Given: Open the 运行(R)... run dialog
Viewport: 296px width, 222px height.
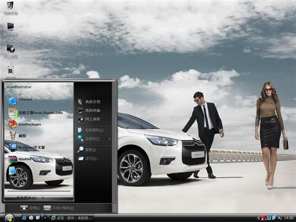Looking at the screenshot, I should tap(89, 158).
